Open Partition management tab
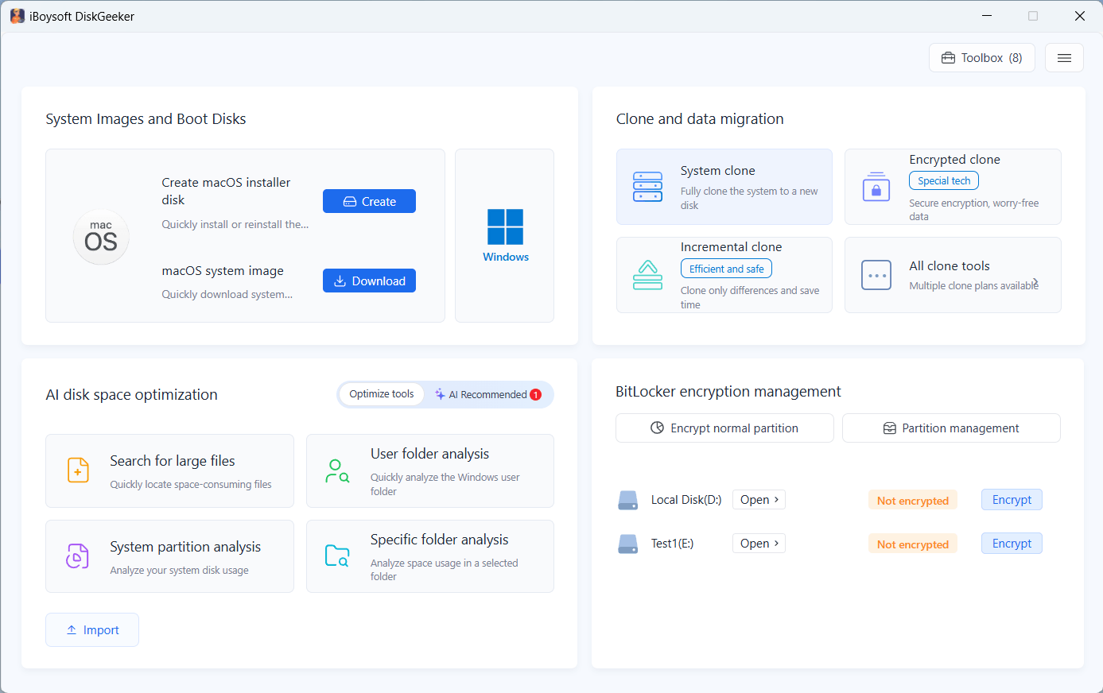Screen dimensions: 1103x693 (x=951, y=428)
